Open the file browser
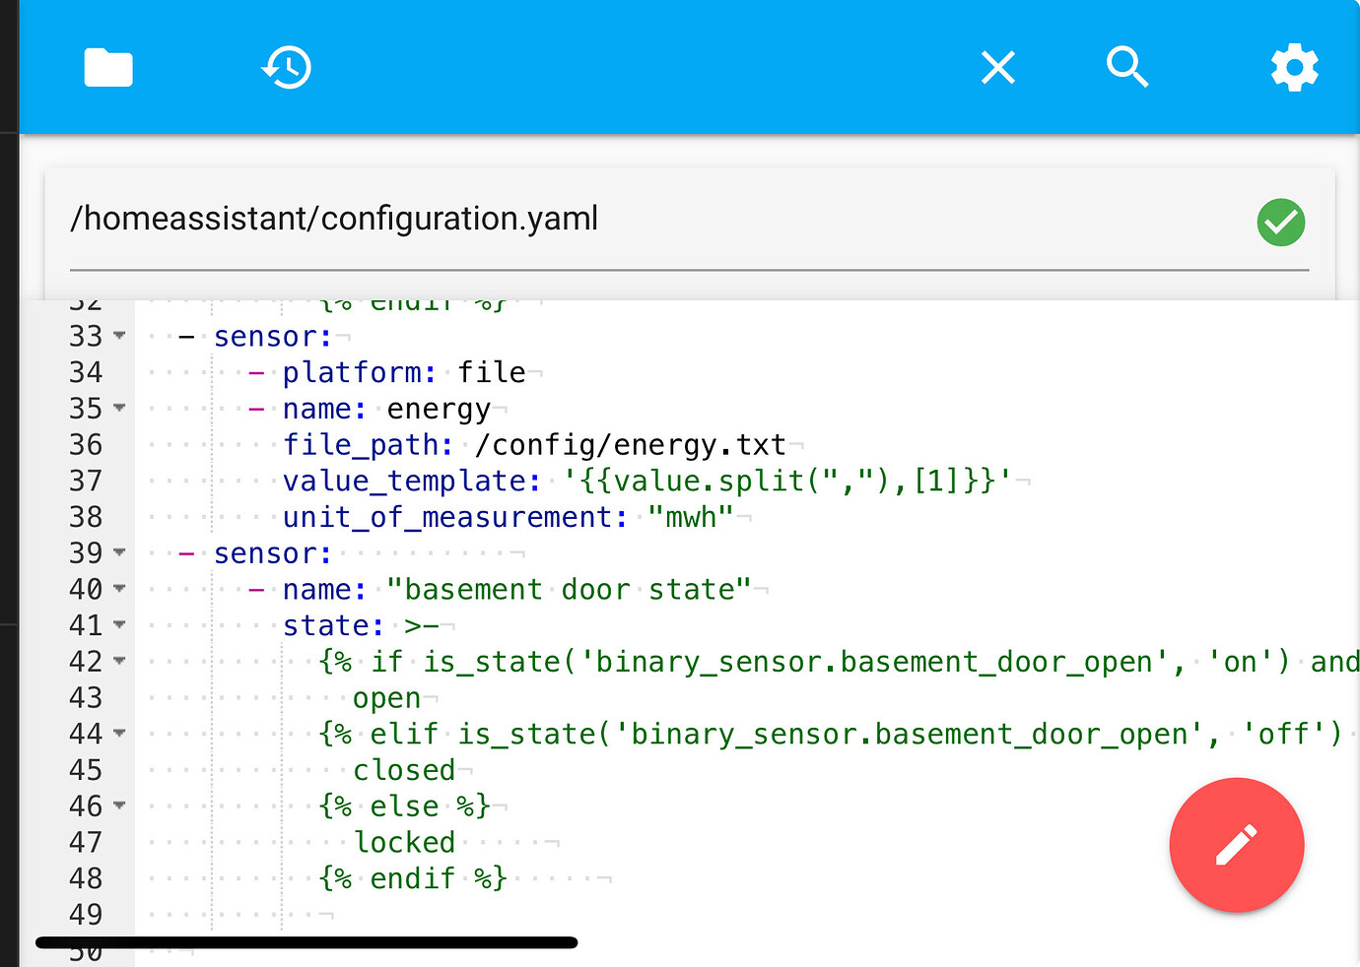This screenshot has height=967, width=1360. pyautogui.click(x=108, y=67)
